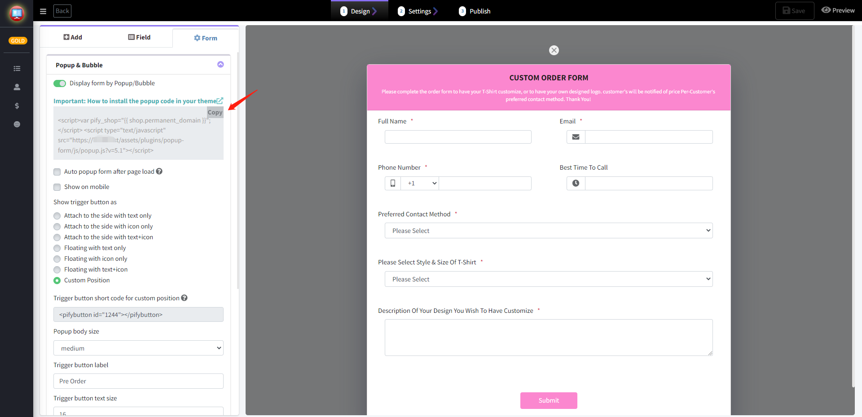Close the popup form preview

[554, 50]
